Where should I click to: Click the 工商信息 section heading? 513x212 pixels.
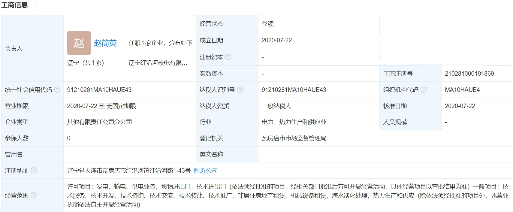[14, 5]
